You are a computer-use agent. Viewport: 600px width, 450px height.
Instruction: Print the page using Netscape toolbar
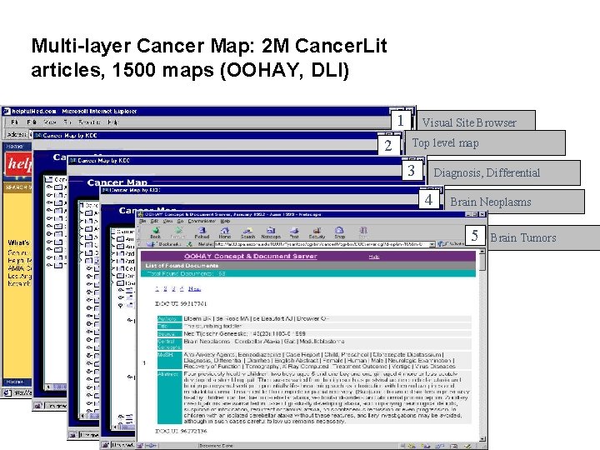coord(294,232)
